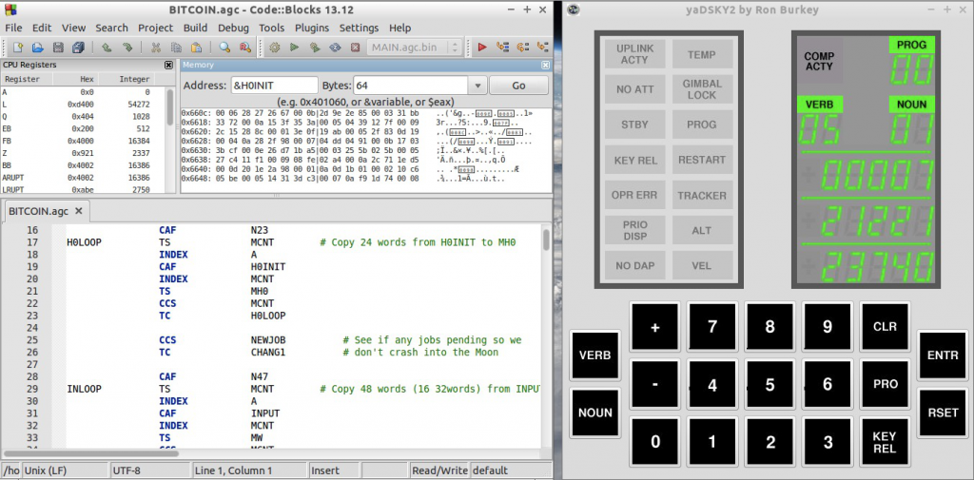Click the Save all files icon
Viewport: 974px width, 480px height.
click(78, 48)
